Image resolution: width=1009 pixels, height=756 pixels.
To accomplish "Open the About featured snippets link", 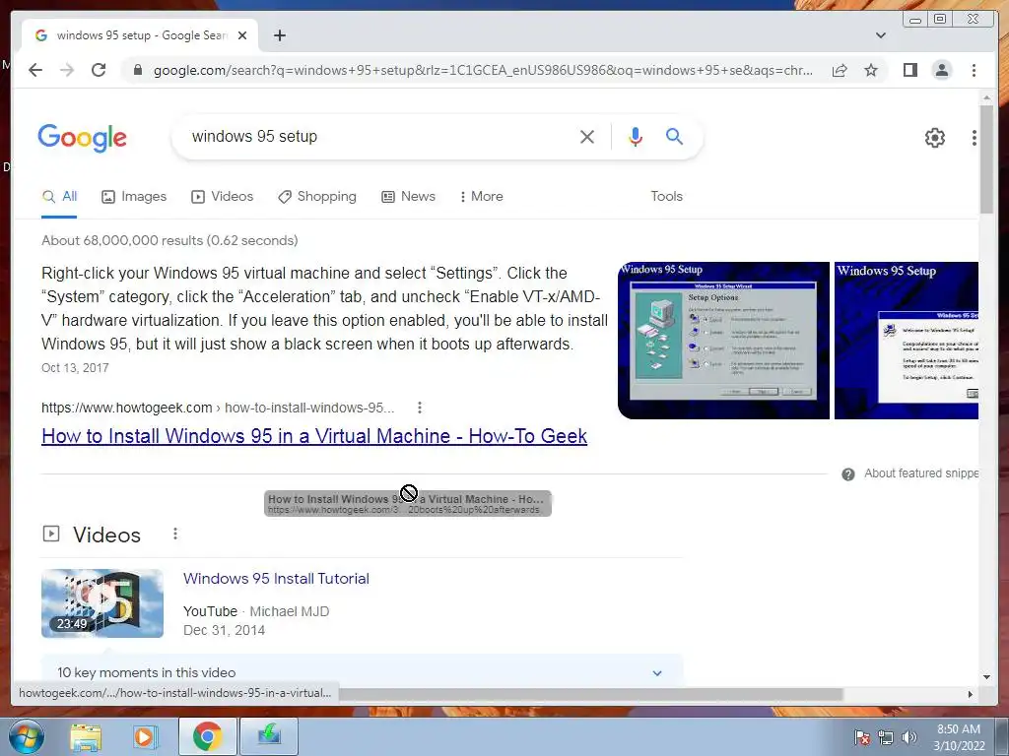I will pos(921,473).
